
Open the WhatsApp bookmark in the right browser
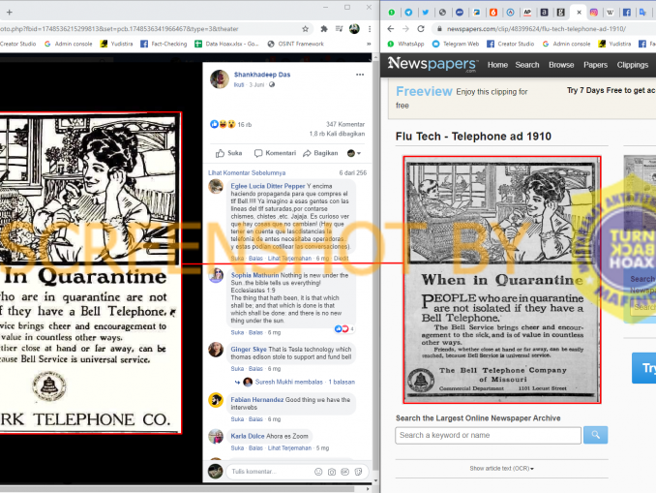point(405,44)
